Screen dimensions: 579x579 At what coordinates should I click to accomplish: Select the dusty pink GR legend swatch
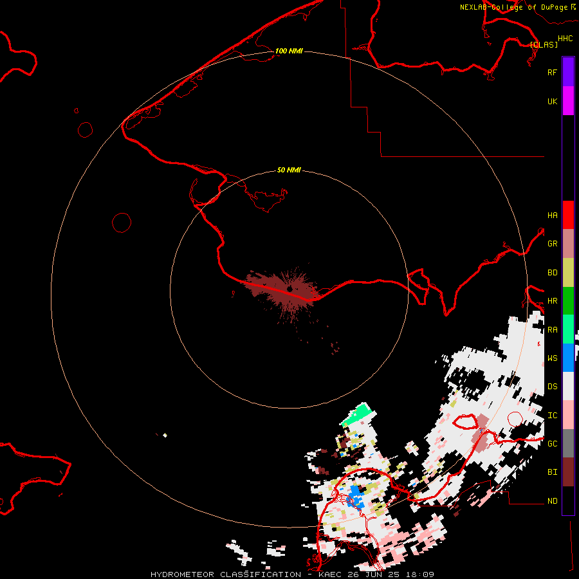pos(568,244)
